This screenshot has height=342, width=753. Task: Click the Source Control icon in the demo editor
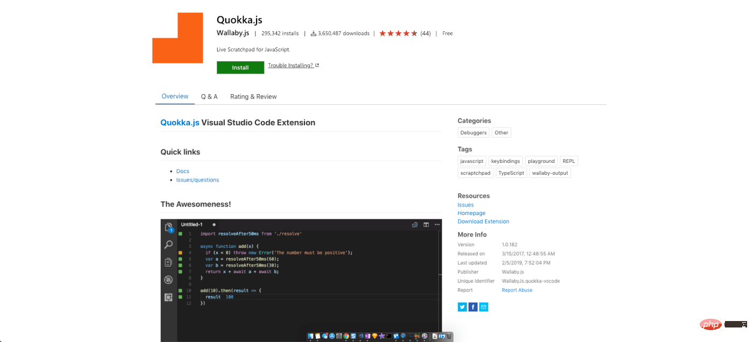pos(168,262)
